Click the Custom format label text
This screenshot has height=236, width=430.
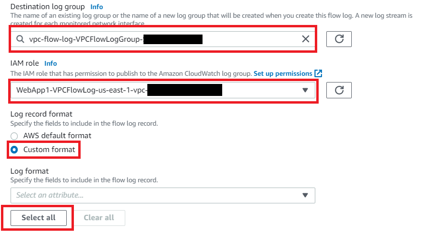coord(49,149)
